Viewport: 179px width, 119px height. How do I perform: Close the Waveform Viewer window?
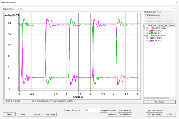click(174, 2)
